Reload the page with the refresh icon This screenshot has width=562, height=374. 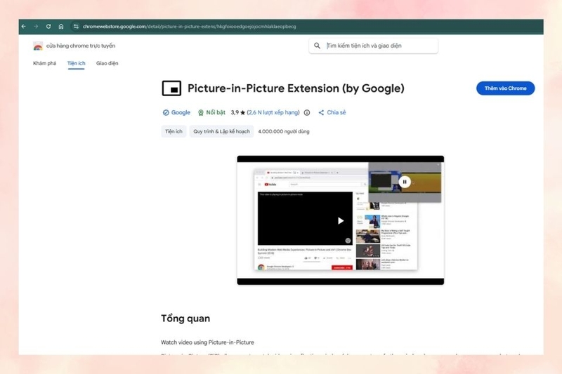pos(48,27)
